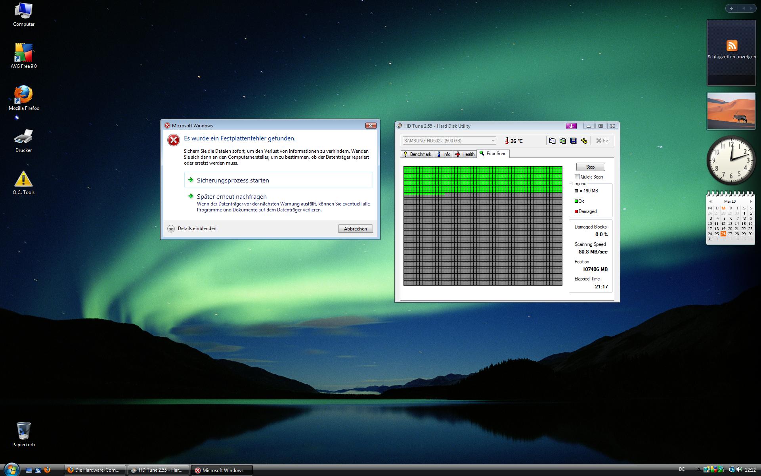
Task: Click the Abbrechen button
Action: coord(355,229)
